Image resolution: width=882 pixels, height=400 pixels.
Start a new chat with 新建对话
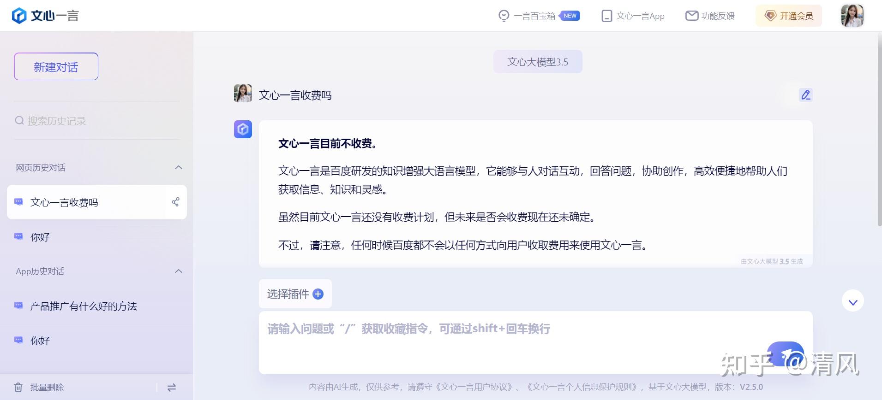pos(56,66)
